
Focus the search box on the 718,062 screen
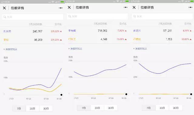(x=98, y=16)
